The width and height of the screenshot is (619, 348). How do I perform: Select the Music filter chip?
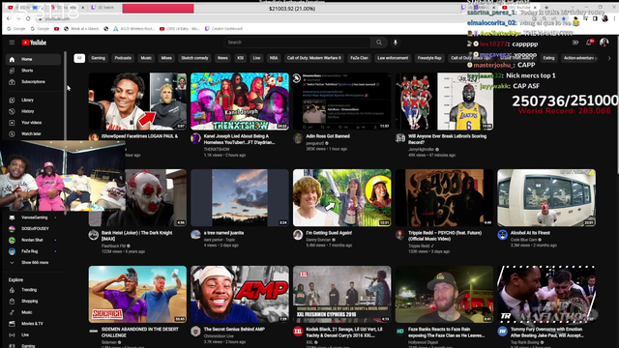[146, 58]
